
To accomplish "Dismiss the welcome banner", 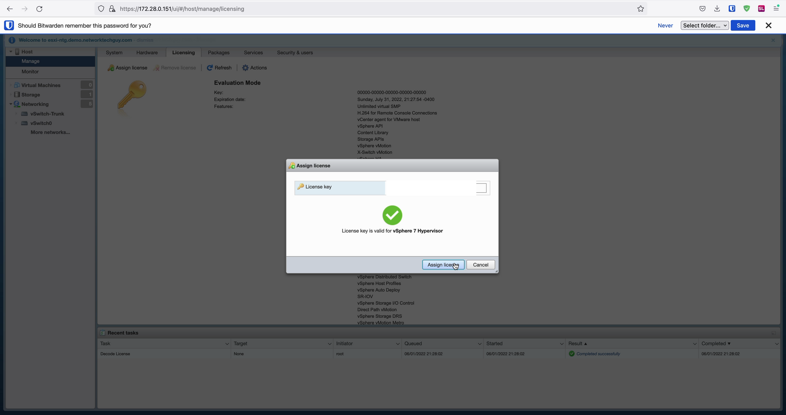I will [x=145, y=40].
